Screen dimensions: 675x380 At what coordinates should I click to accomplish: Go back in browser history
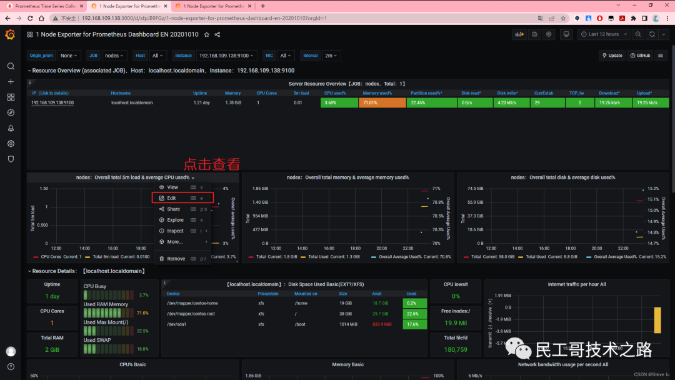[7, 19]
